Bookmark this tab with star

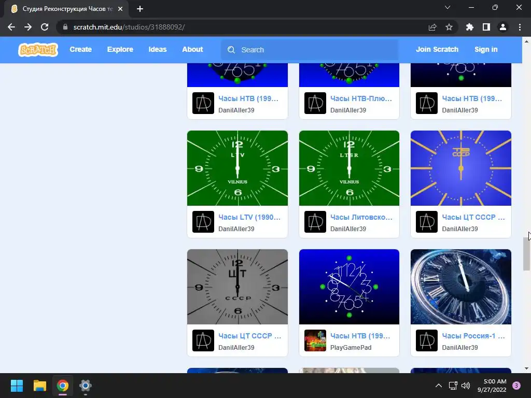tap(449, 27)
